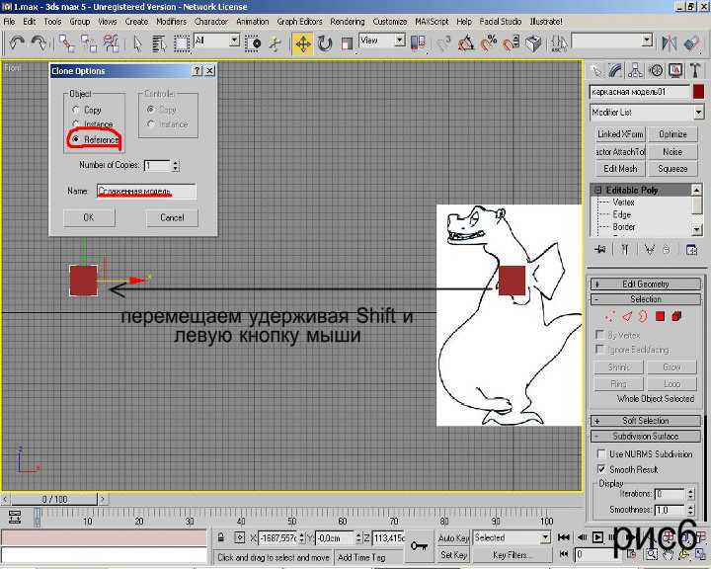The image size is (711, 569).
Task: Switch to the Motion panel tab
Action: pos(657,70)
